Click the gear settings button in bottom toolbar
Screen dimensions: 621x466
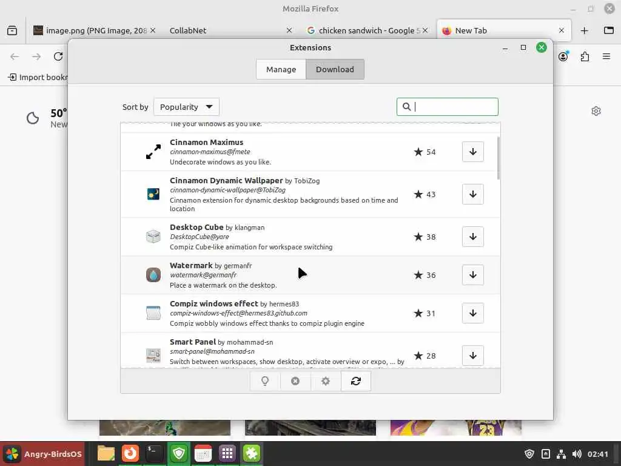(326, 381)
